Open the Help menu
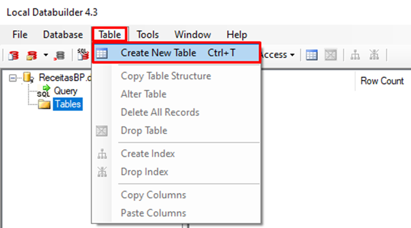411x228 pixels. point(237,35)
